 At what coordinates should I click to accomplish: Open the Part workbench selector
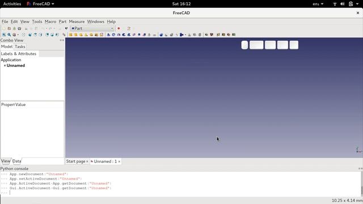[x=92, y=28]
